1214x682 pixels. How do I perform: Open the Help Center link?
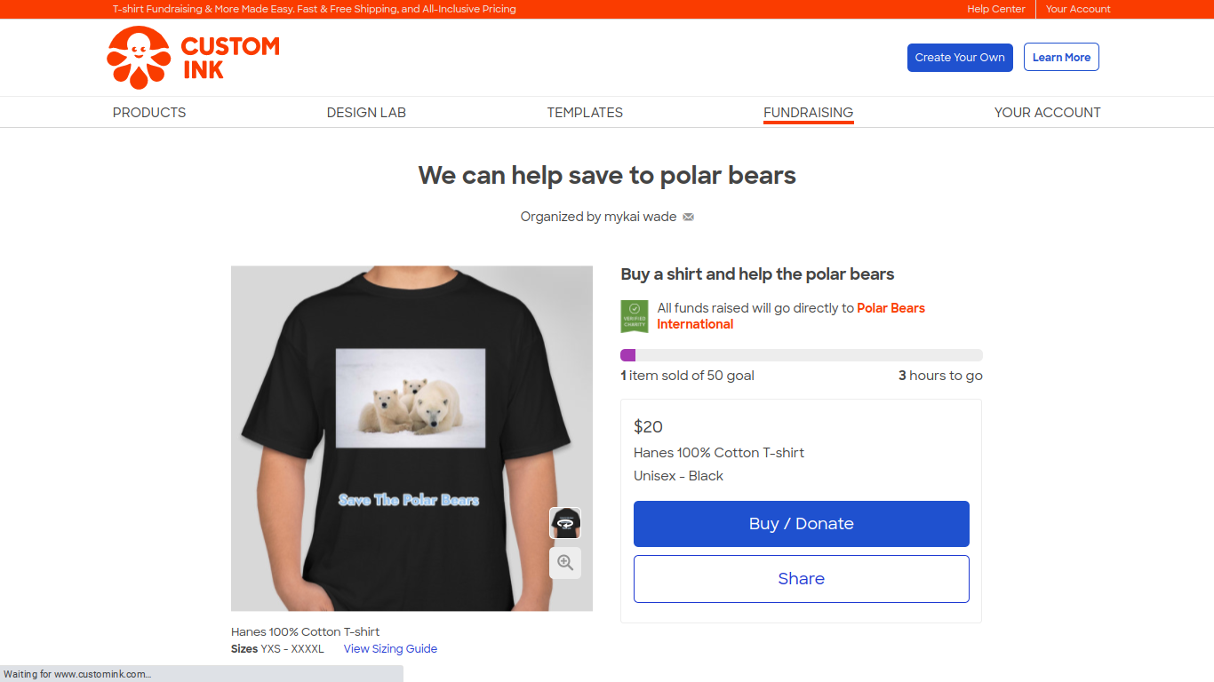coord(996,9)
